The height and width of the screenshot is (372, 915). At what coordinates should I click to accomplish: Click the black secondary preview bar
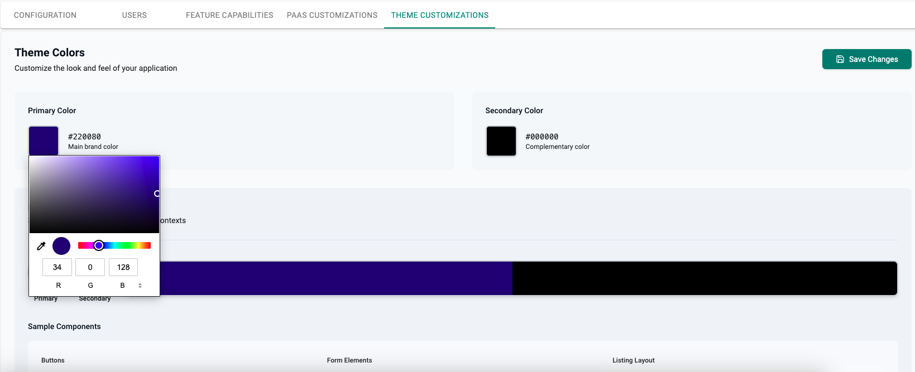coord(705,278)
